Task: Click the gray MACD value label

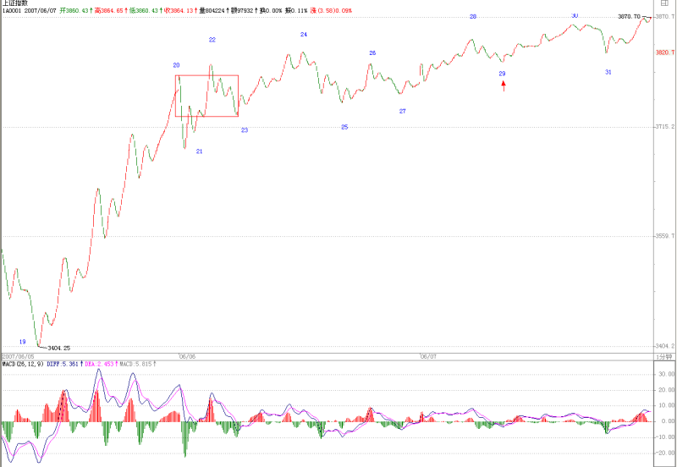Action: click(136, 365)
